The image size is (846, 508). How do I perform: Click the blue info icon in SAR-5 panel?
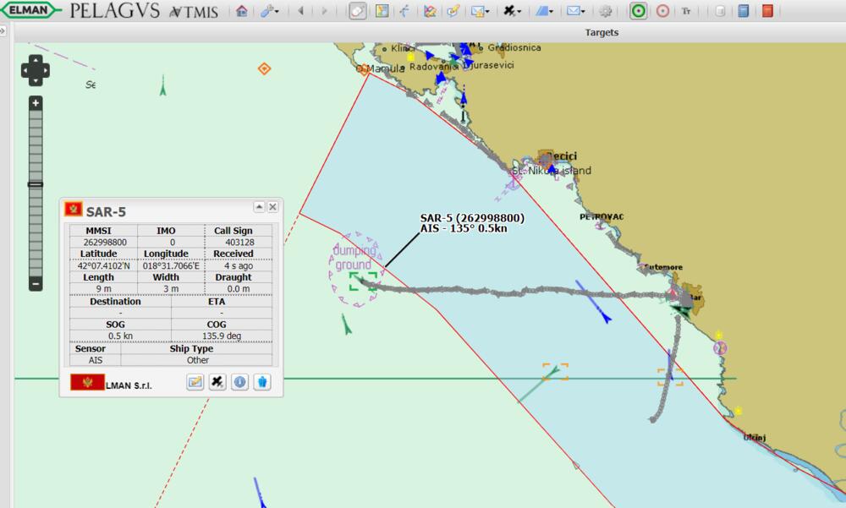(239, 382)
